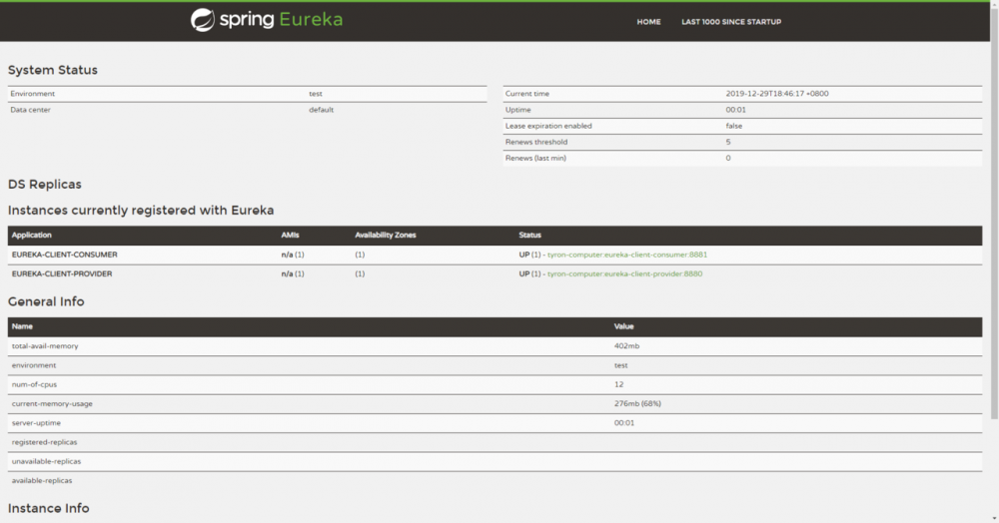999x523 pixels.
Task: Click the Environment label in System Status
Action: [x=33, y=94]
